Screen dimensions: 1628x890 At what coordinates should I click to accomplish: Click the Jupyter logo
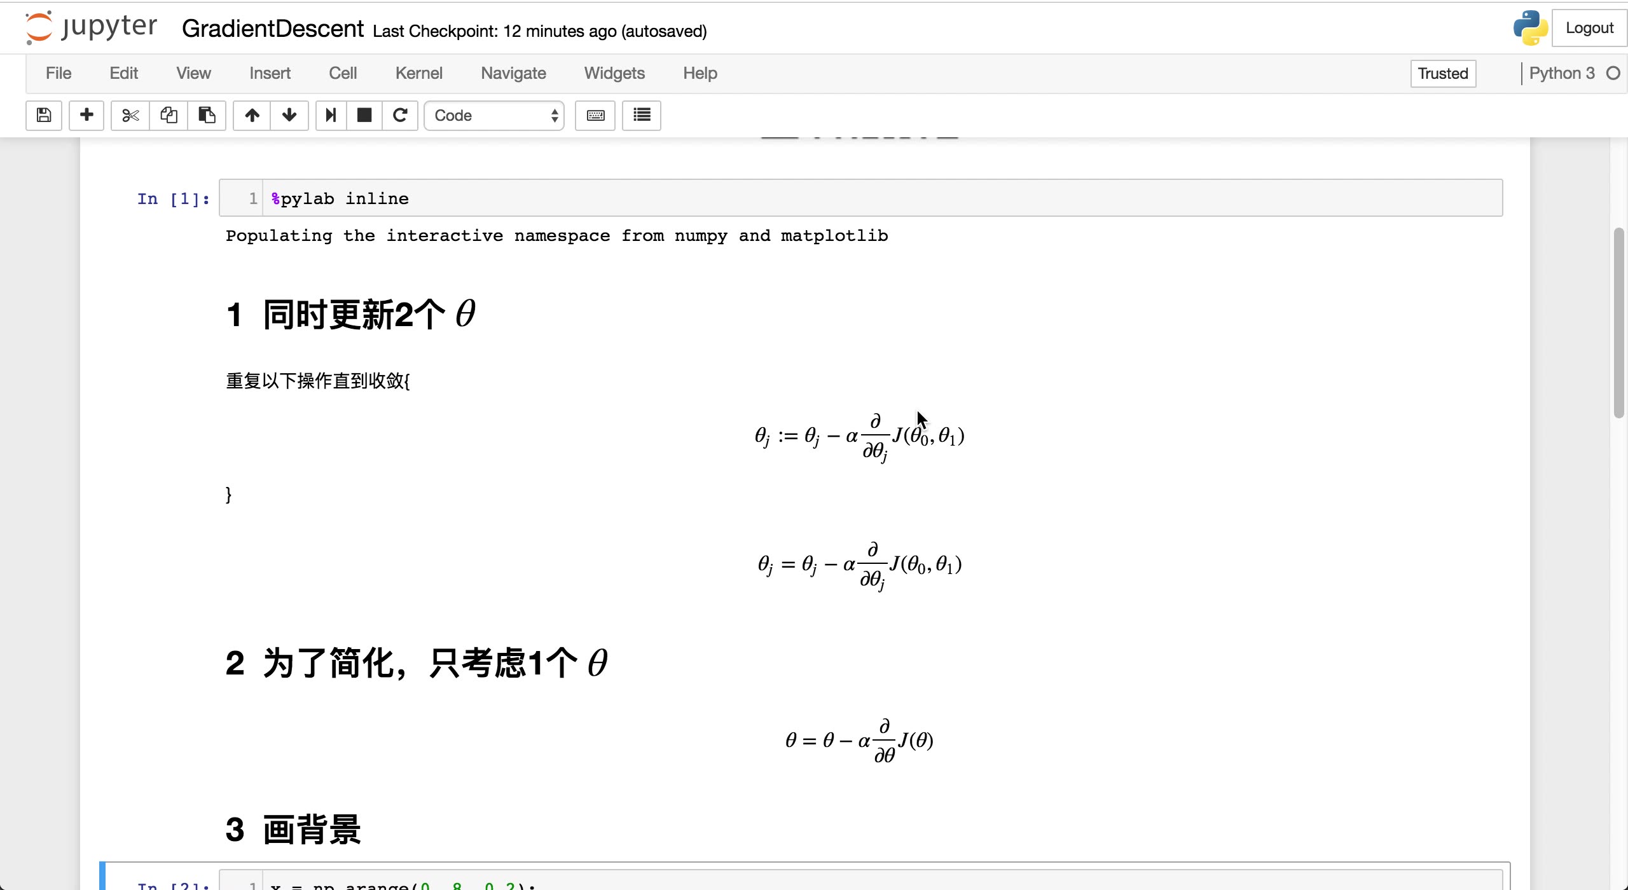(x=92, y=28)
